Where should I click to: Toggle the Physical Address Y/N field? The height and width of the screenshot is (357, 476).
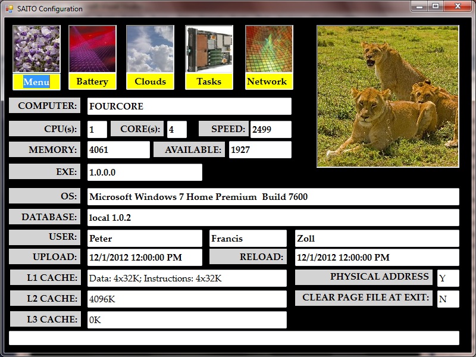tap(447, 278)
